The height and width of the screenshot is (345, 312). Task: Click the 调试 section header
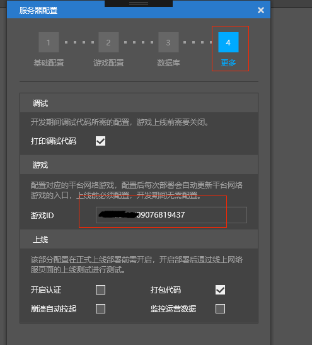(139, 103)
